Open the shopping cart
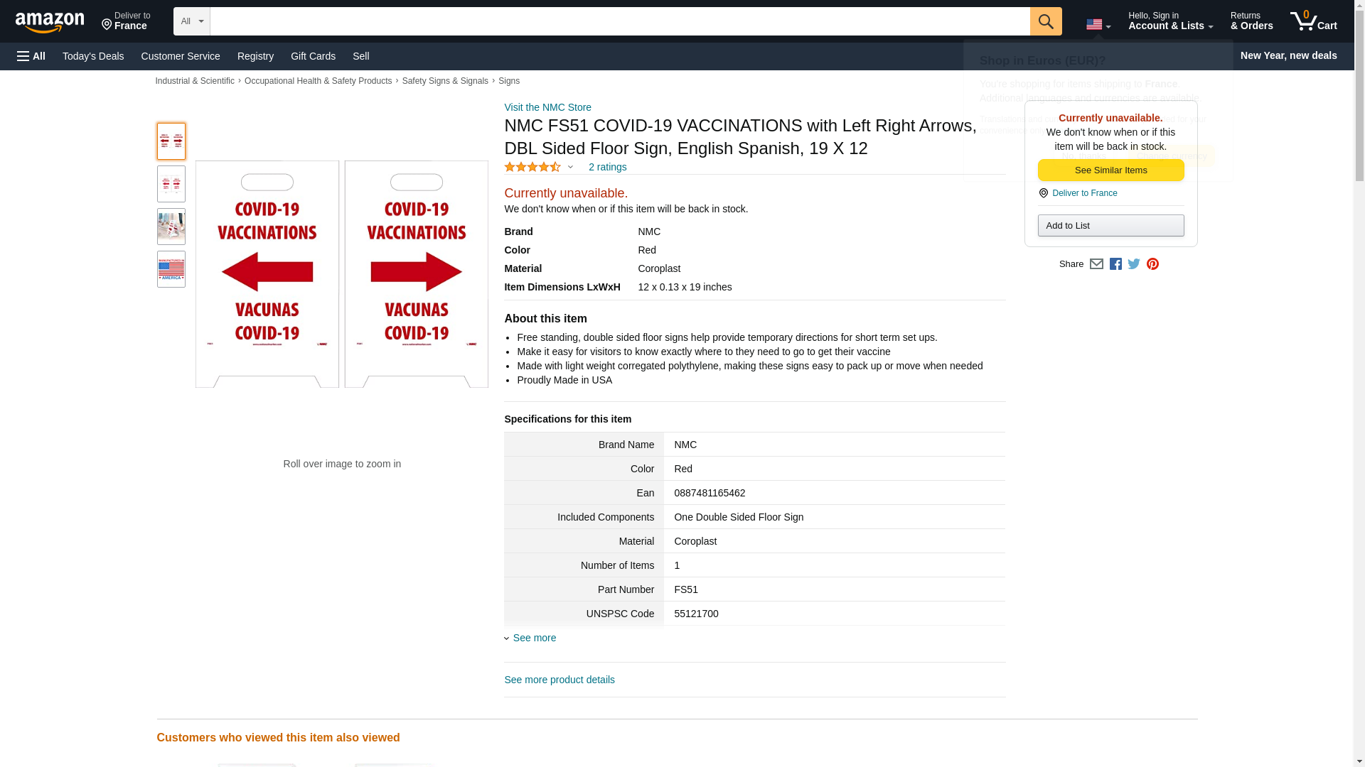Viewport: 1365px width, 767px height. pos(1313,21)
